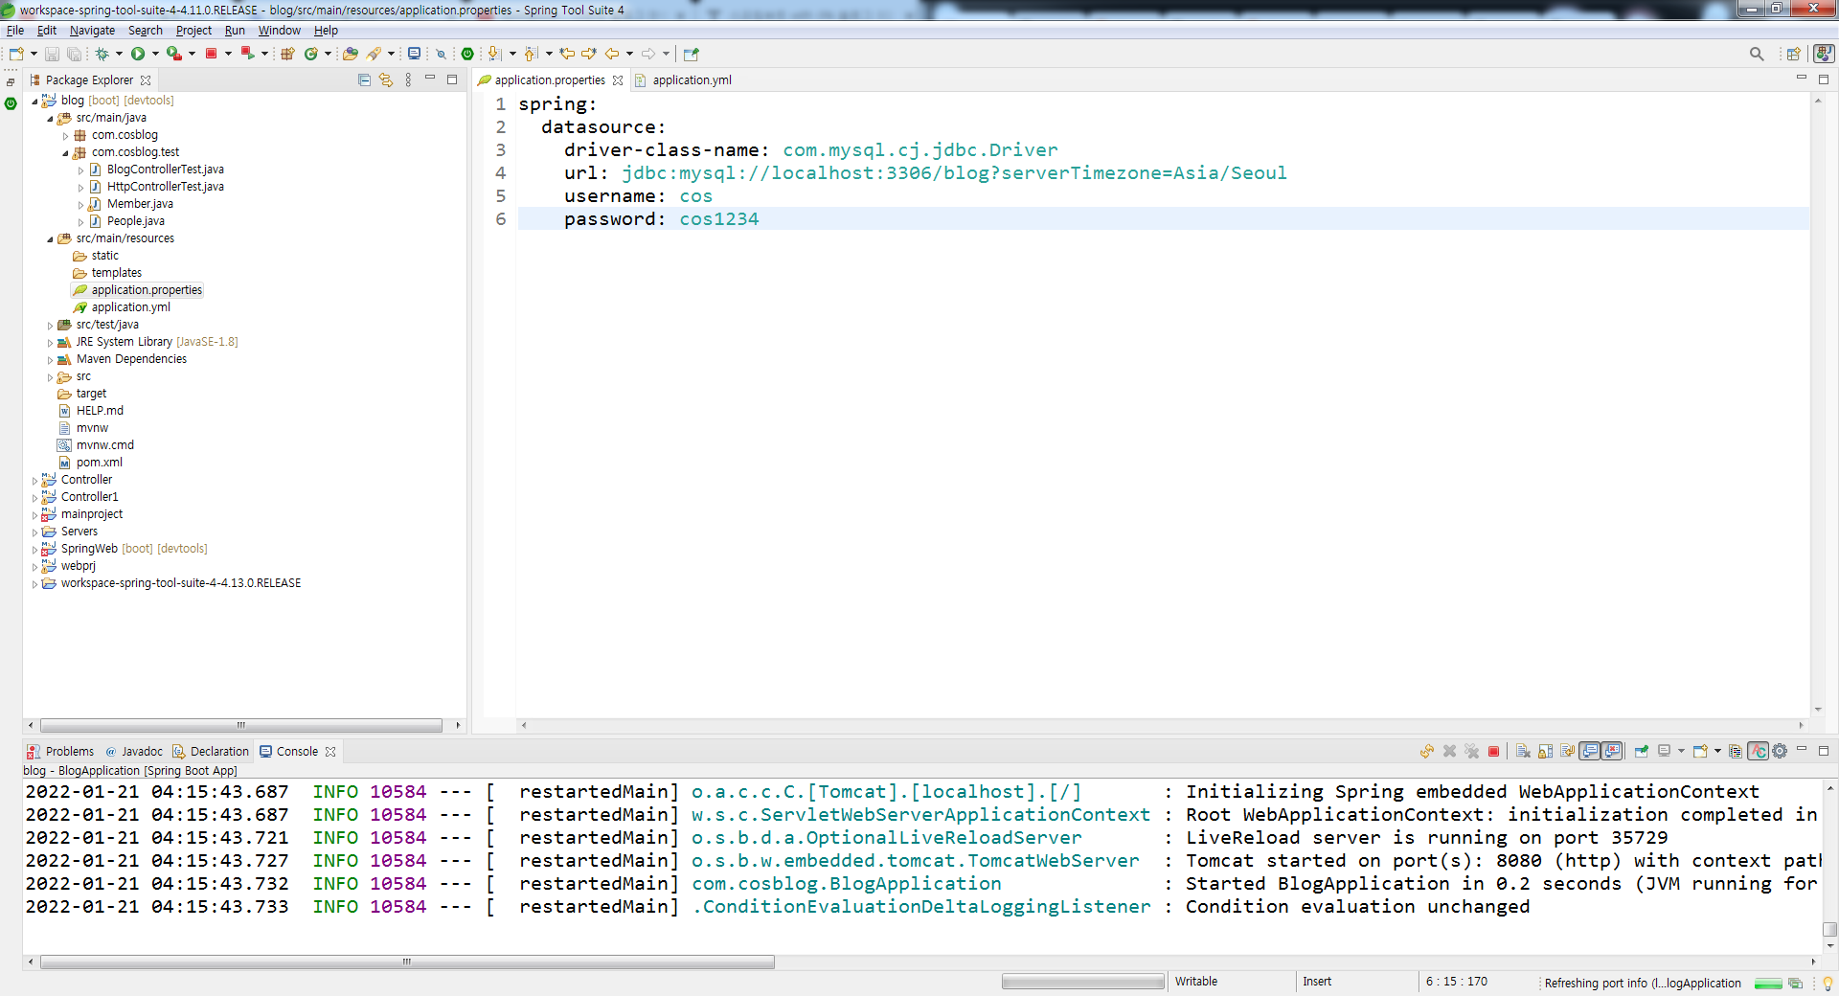Switch to the Javadoc tab
Image resolution: width=1839 pixels, height=996 pixels.
[133, 751]
